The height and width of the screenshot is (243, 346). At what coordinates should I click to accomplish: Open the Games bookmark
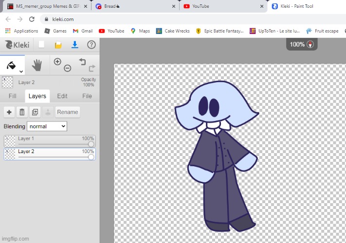coord(55,31)
